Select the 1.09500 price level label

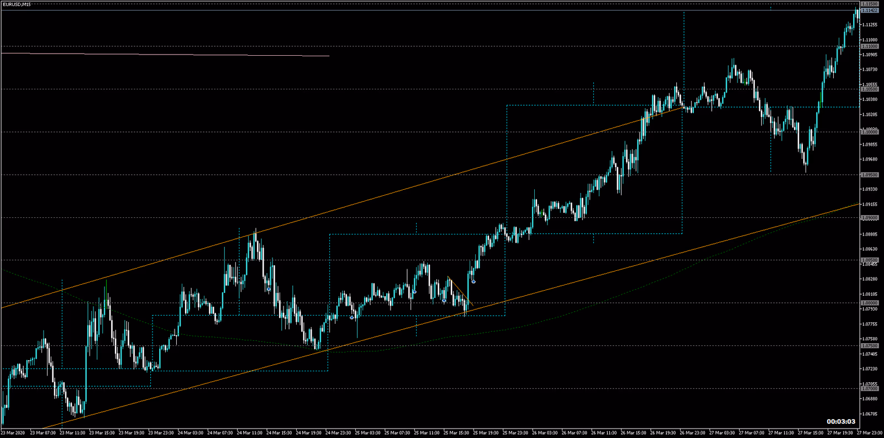[x=870, y=175]
